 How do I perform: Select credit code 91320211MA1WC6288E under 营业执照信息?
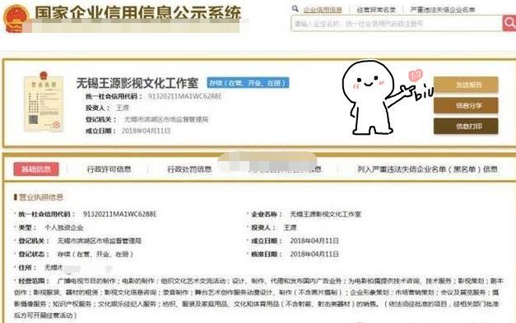[x=120, y=215]
